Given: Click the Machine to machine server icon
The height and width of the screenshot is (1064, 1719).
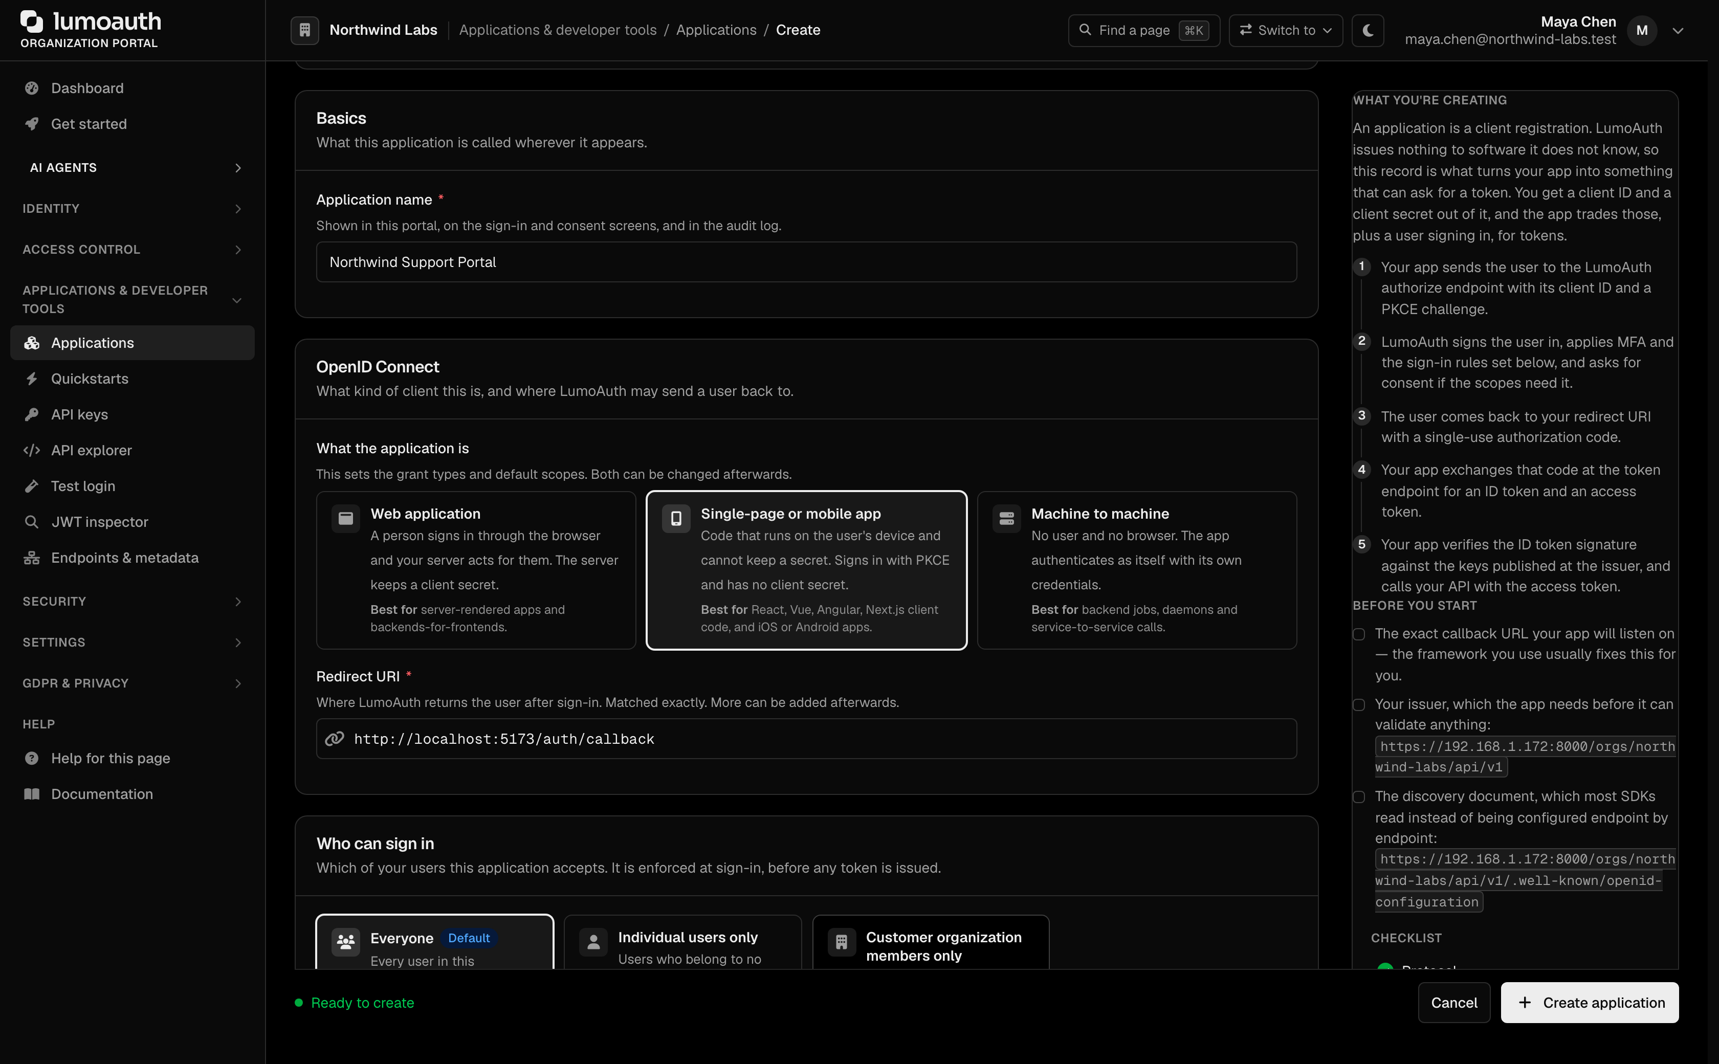Looking at the screenshot, I should pyautogui.click(x=1007, y=519).
